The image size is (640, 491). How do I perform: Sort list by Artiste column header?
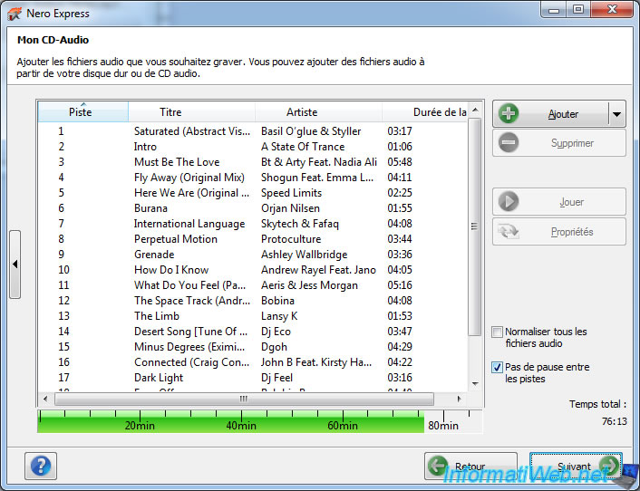pos(302,112)
